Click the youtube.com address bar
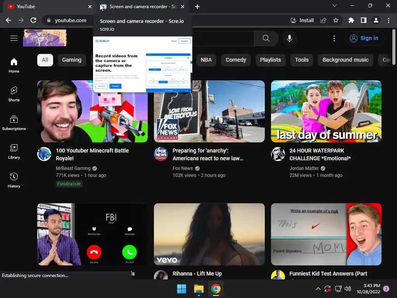The height and width of the screenshot is (298, 397). [x=71, y=20]
